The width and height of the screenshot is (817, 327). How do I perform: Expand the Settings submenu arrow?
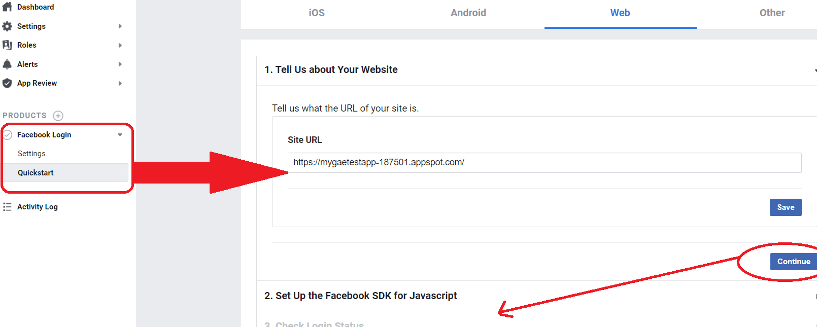tap(120, 26)
